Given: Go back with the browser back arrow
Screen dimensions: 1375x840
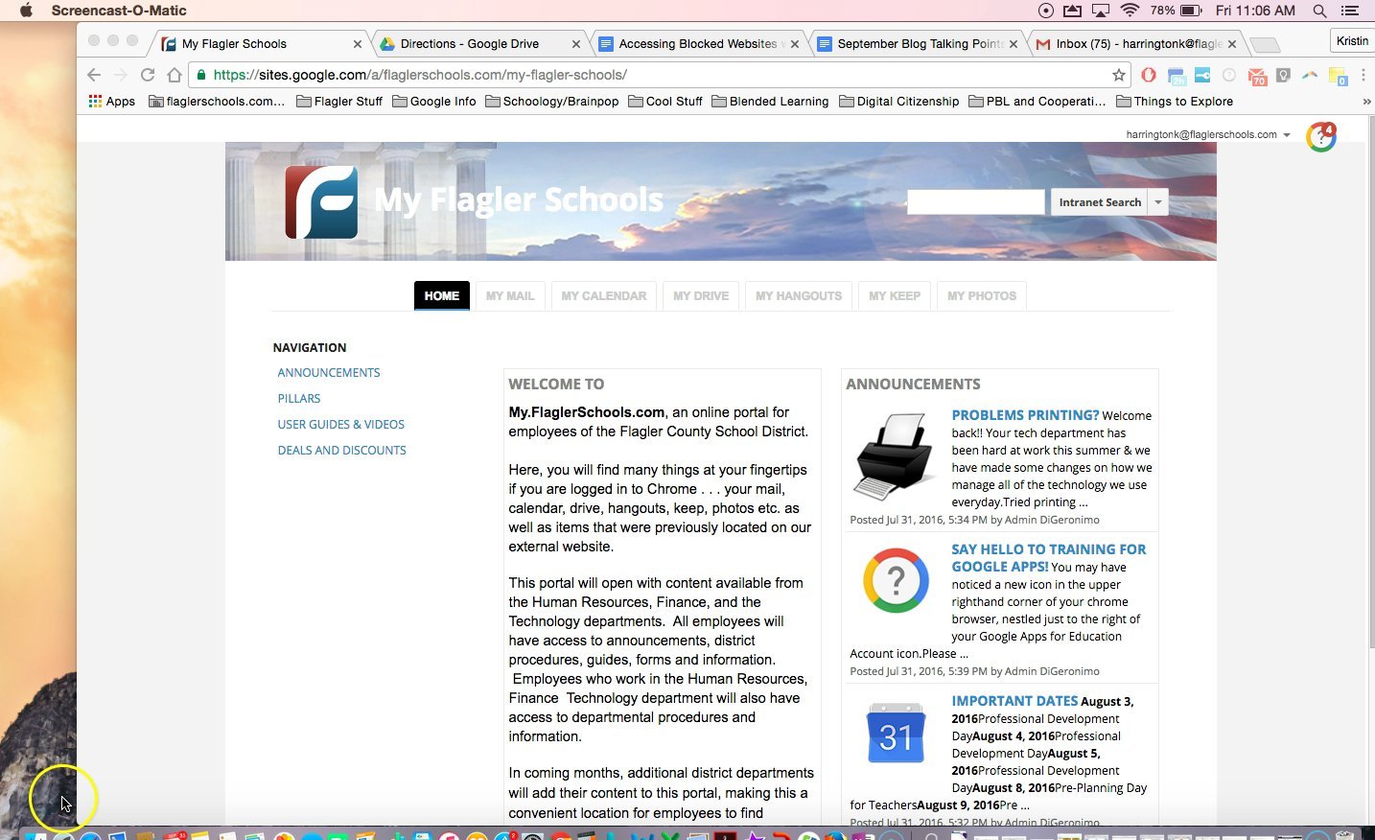Looking at the screenshot, I should click(93, 75).
